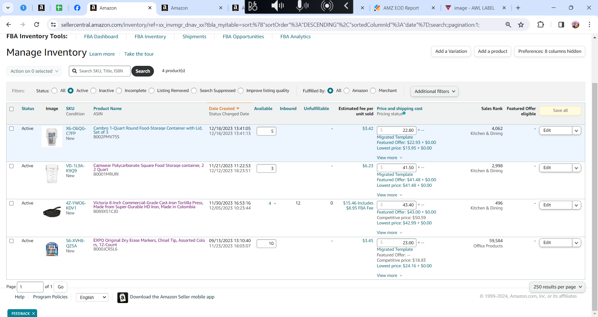
Task: Open the English language dropdown
Action: point(92,297)
